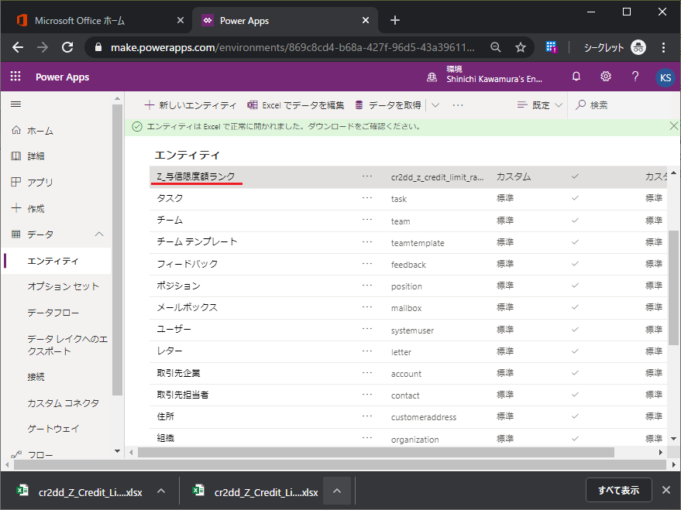This screenshot has width=681, height=510.
Task: Click the incognito profile icon
Action: [638, 47]
